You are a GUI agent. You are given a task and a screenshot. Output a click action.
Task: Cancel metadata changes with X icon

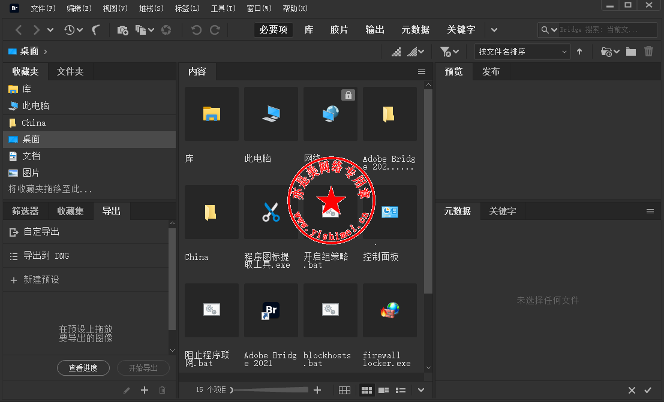click(632, 390)
